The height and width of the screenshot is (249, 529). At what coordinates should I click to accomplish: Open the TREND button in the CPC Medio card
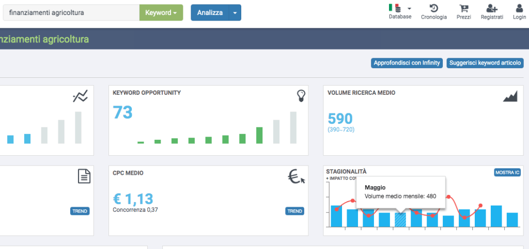point(294,211)
